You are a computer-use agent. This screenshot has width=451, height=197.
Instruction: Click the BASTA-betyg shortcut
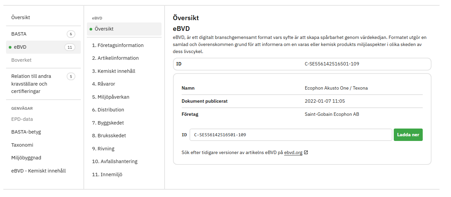click(26, 132)
